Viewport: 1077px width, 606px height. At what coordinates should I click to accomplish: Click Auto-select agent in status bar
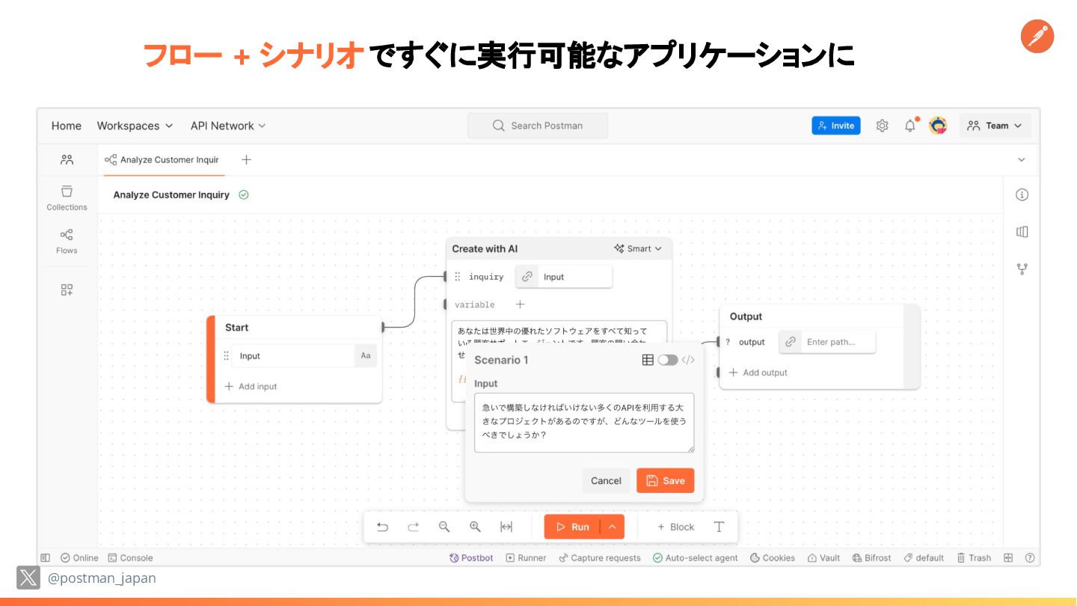pos(695,558)
